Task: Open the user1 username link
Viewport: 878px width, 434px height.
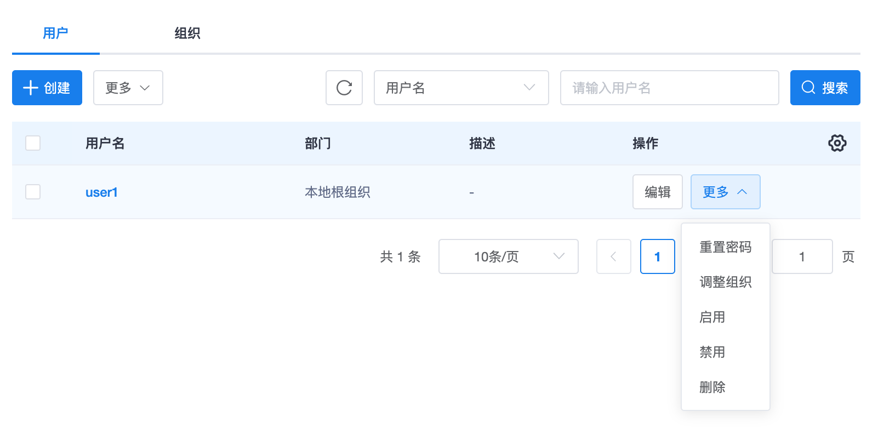Action: coord(101,192)
